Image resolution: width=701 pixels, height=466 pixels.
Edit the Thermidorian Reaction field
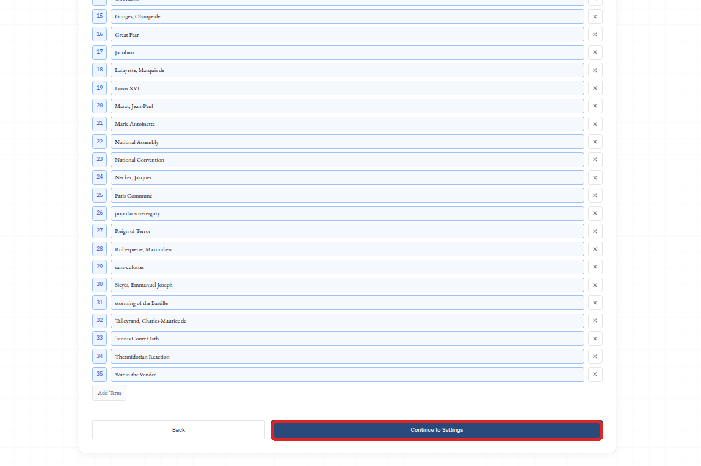coord(347,356)
